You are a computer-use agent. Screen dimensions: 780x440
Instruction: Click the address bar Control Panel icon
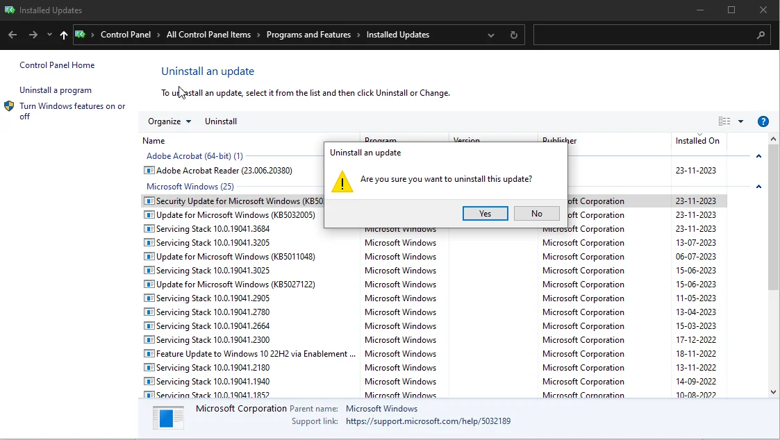80,35
